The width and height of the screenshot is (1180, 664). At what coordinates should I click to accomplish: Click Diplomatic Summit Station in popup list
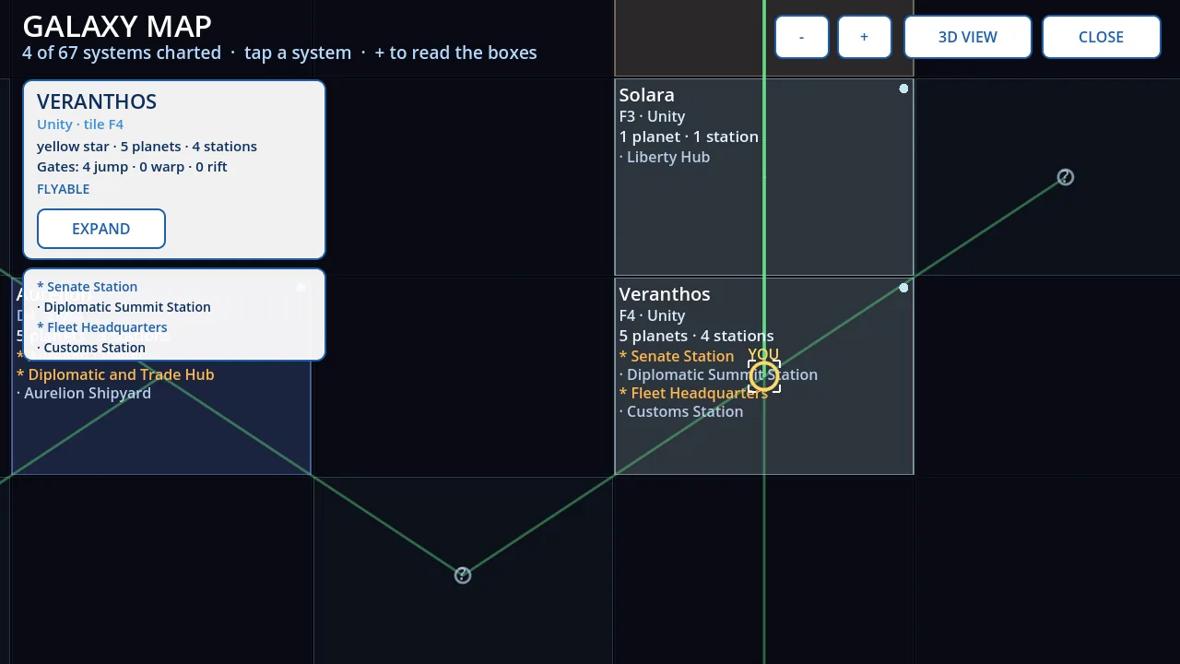pos(124,307)
